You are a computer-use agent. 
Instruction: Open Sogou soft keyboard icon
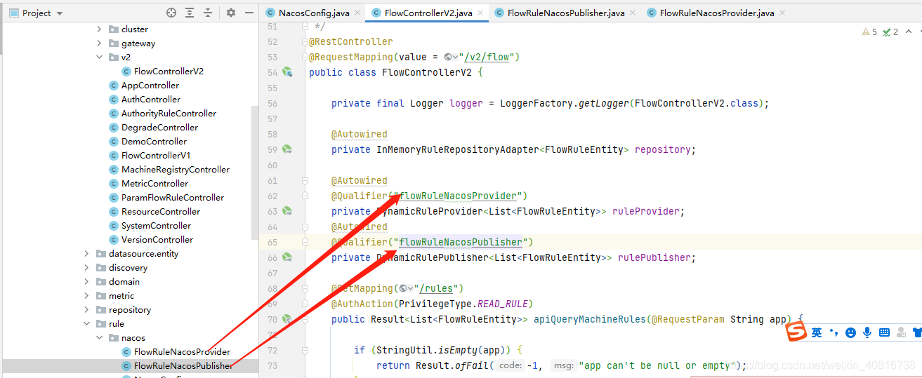pos(885,332)
